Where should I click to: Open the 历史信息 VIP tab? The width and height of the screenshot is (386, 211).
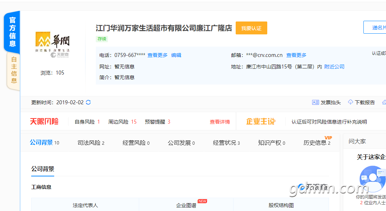[x=317, y=143]
